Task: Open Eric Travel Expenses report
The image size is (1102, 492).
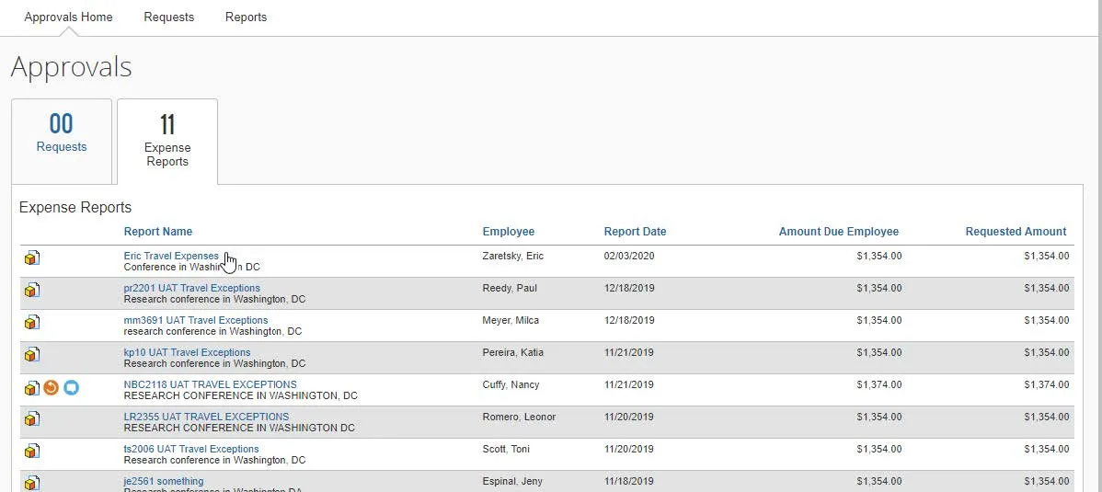Action: [x=171, y=256]
